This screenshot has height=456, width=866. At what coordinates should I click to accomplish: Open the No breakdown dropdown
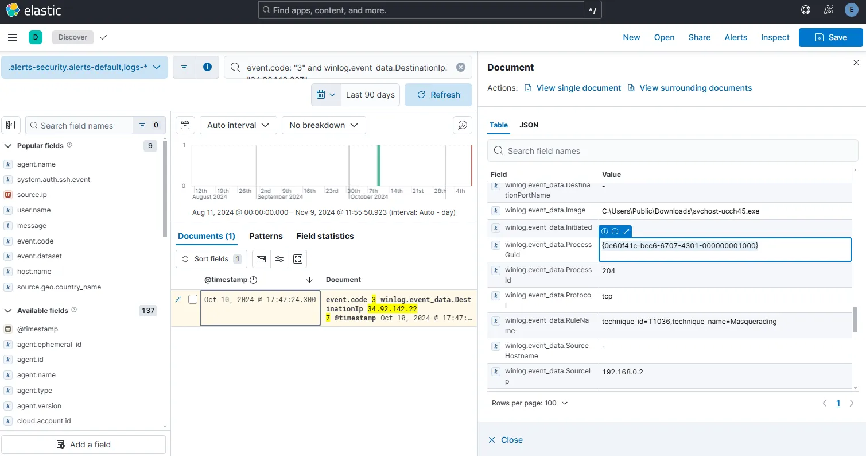tap(323, 125)
